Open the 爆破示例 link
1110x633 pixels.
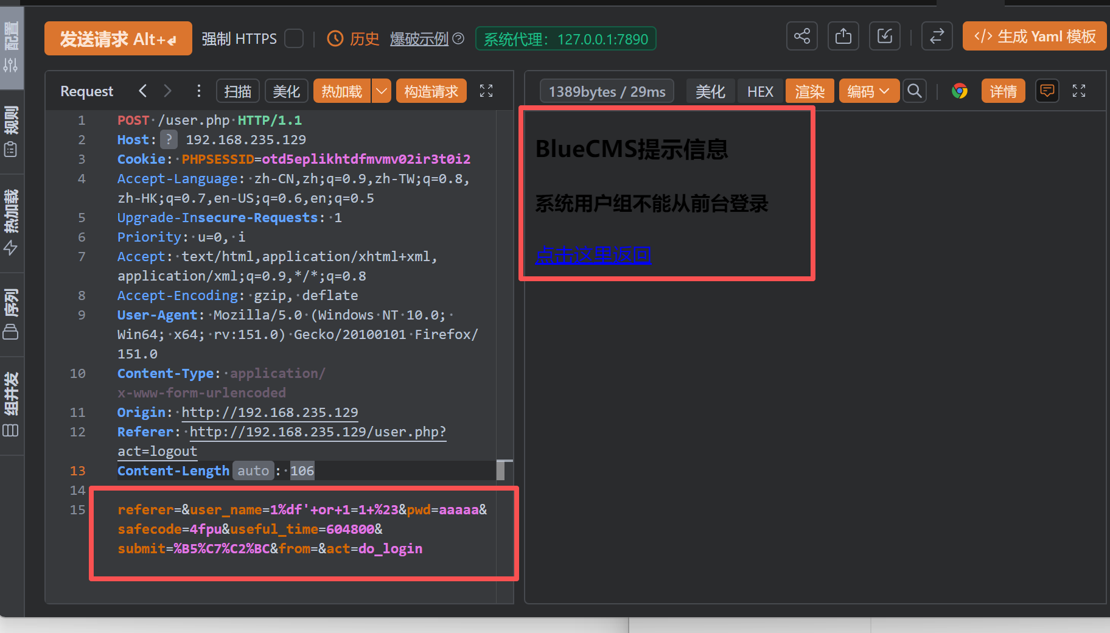[419, 39]
